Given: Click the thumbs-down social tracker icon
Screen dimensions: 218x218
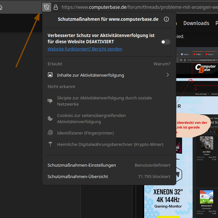Looking at the screenshot, I should pos(50,101).
